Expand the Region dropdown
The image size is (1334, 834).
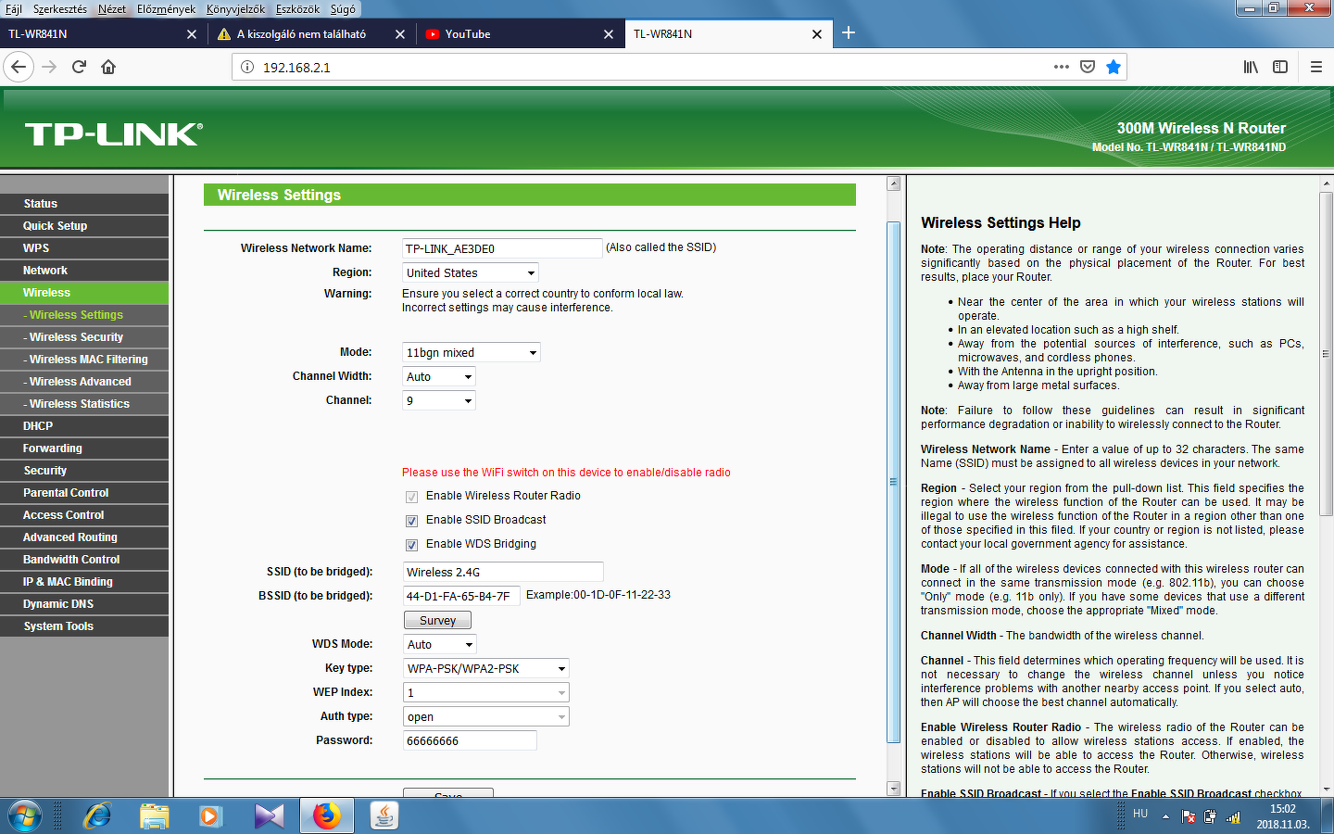pos(471,272)
